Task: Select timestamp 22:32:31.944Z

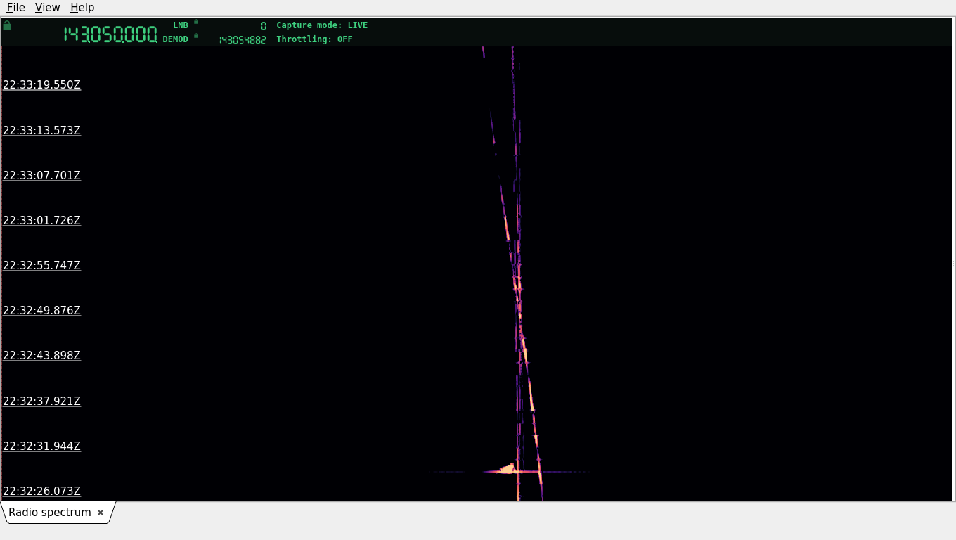Action: point(41,446)
